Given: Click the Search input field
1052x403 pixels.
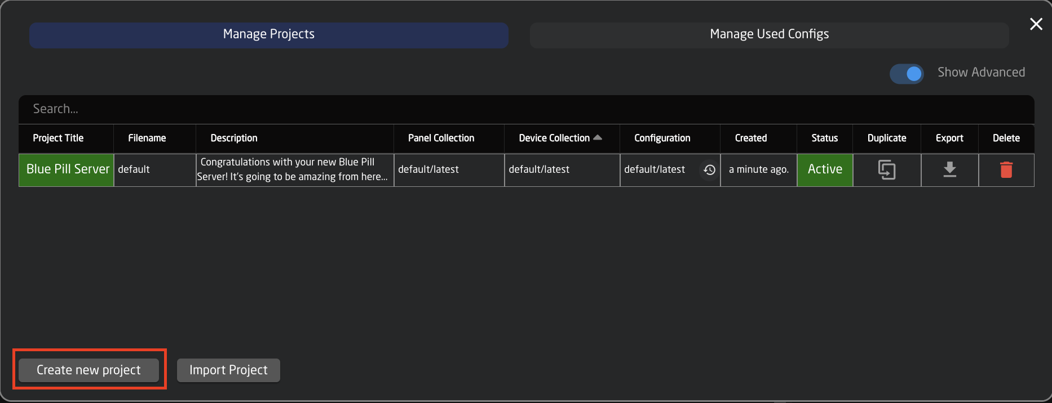Looking at the screenshot, I should (x=527, y=109).
